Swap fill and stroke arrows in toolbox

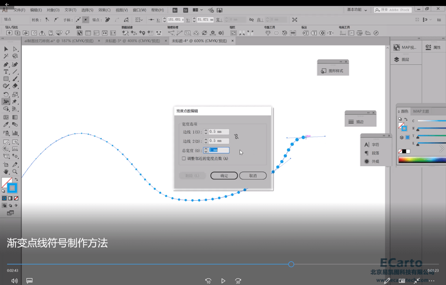coord(16,179)
